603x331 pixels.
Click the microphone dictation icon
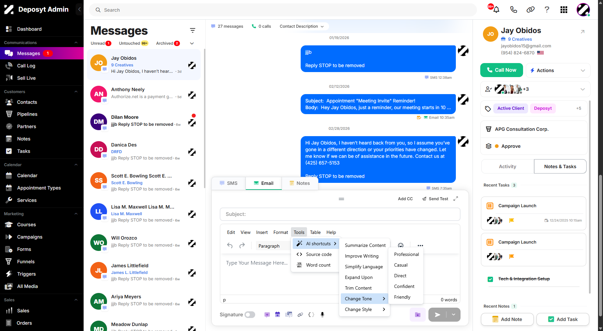(322, 314)
